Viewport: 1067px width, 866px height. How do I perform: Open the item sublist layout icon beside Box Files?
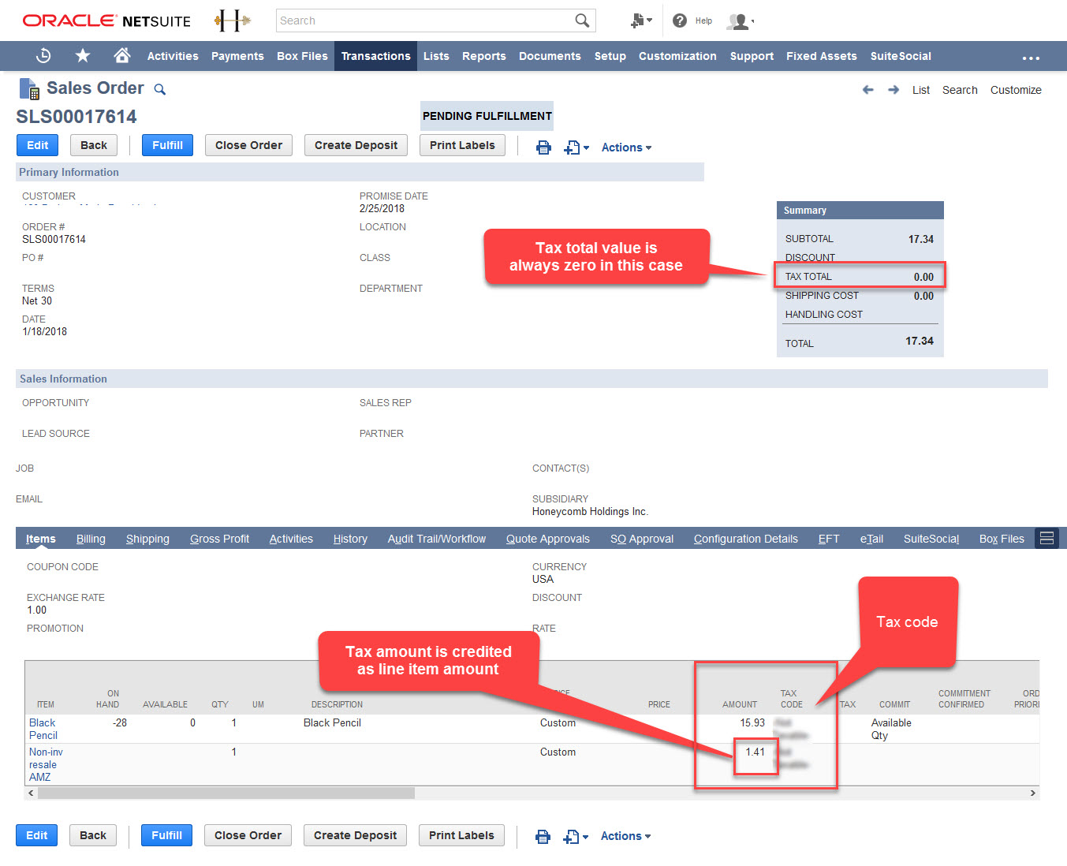coord(1046,538)
